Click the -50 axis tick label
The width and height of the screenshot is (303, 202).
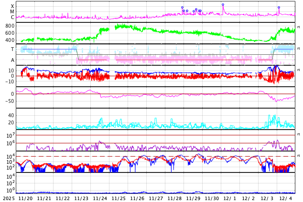click(x=10, y=101)
